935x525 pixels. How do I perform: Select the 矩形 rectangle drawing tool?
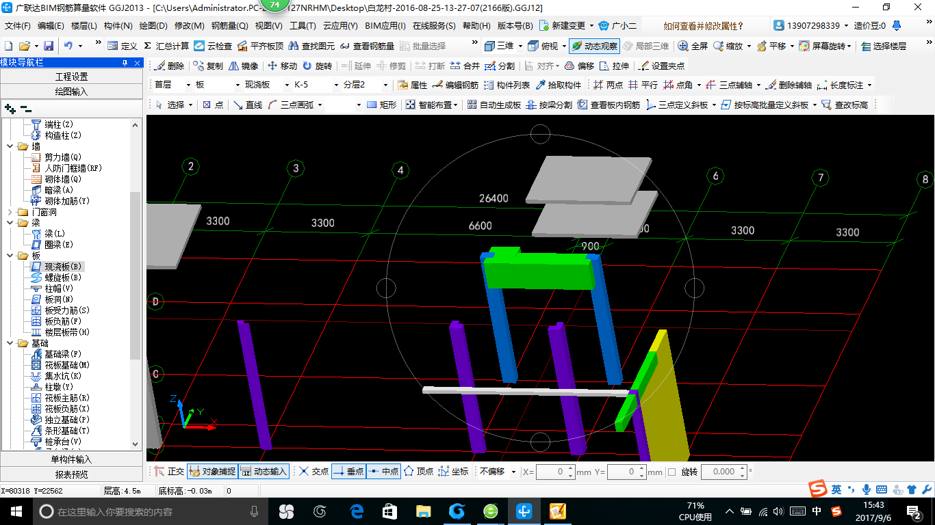[381, 105]
